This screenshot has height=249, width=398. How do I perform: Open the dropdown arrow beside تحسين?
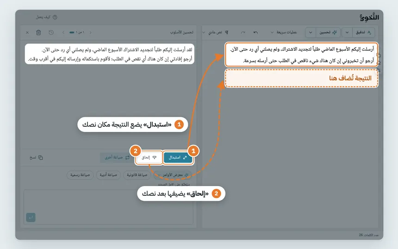tap(311, 32)
